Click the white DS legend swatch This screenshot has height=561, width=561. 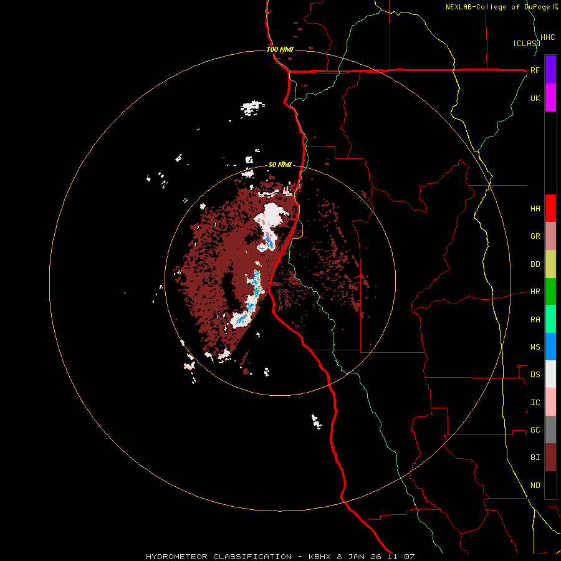click(550, 374)
